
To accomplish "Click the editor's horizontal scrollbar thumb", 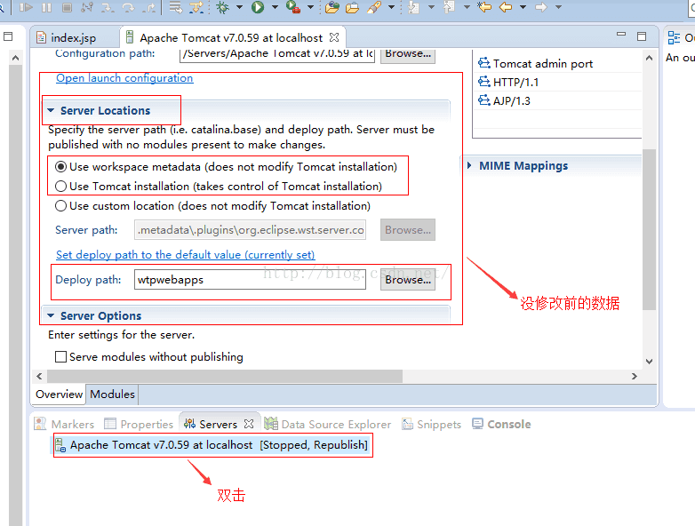I will coord(225,376).
